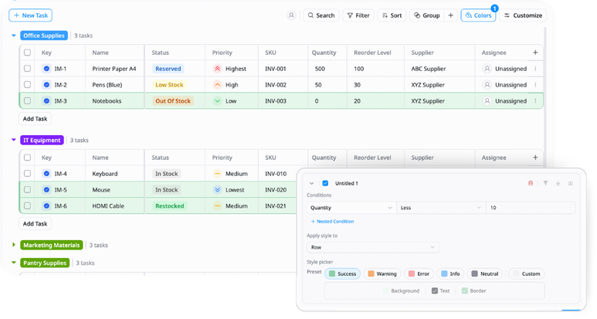This screenshot has height=319, width=597.
Task: Click Add Task under IT Equipment
Action: click(35, 223)
